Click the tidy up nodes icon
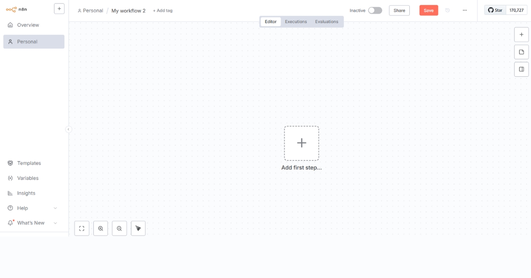531x278 pixels. [138, 228]
